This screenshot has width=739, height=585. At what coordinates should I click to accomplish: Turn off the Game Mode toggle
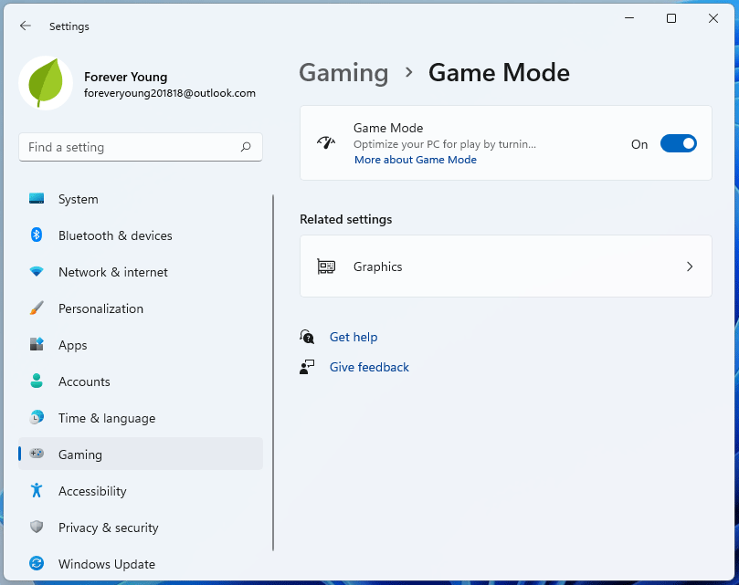click(678, 143)
